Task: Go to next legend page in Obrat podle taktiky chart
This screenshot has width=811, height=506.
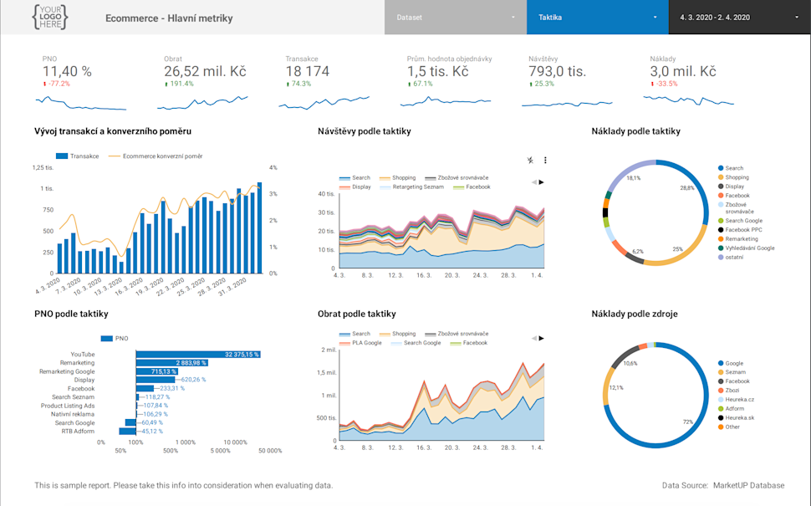Action: (x=542, y=339)
